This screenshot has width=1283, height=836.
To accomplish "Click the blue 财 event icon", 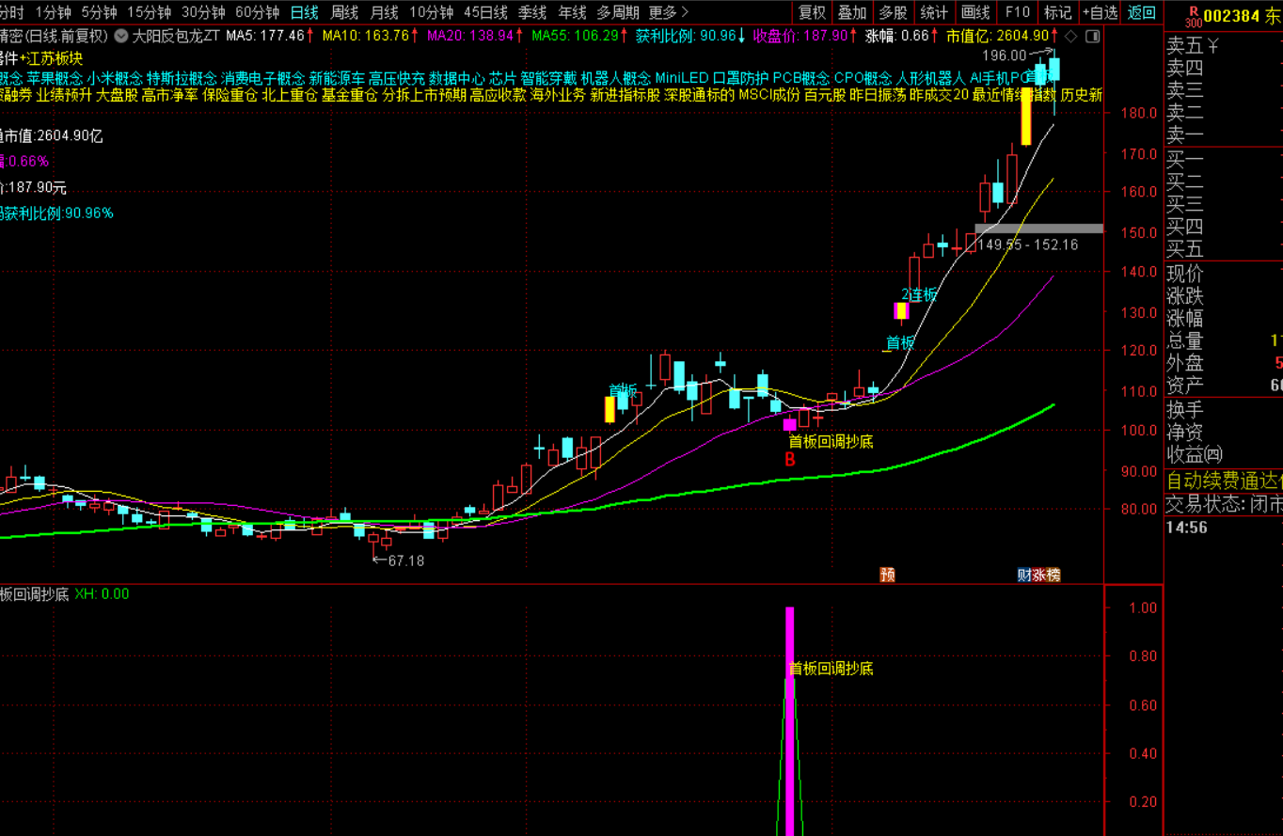I will click(1023, 575).
